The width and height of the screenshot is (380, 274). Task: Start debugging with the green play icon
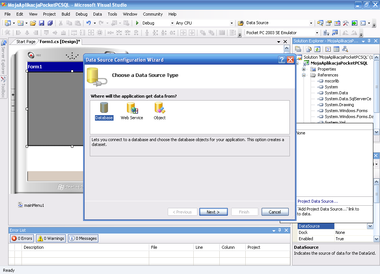[x=137, y=23]
